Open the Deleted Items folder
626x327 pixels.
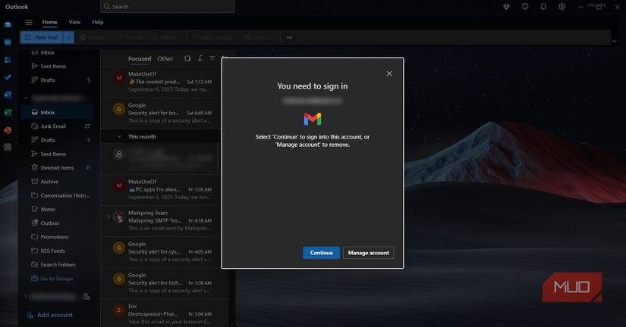point(57,168)
